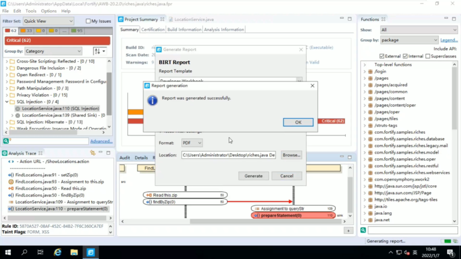Open Windows taskbar search
461x259 pixels.
(x=25, y=252)
